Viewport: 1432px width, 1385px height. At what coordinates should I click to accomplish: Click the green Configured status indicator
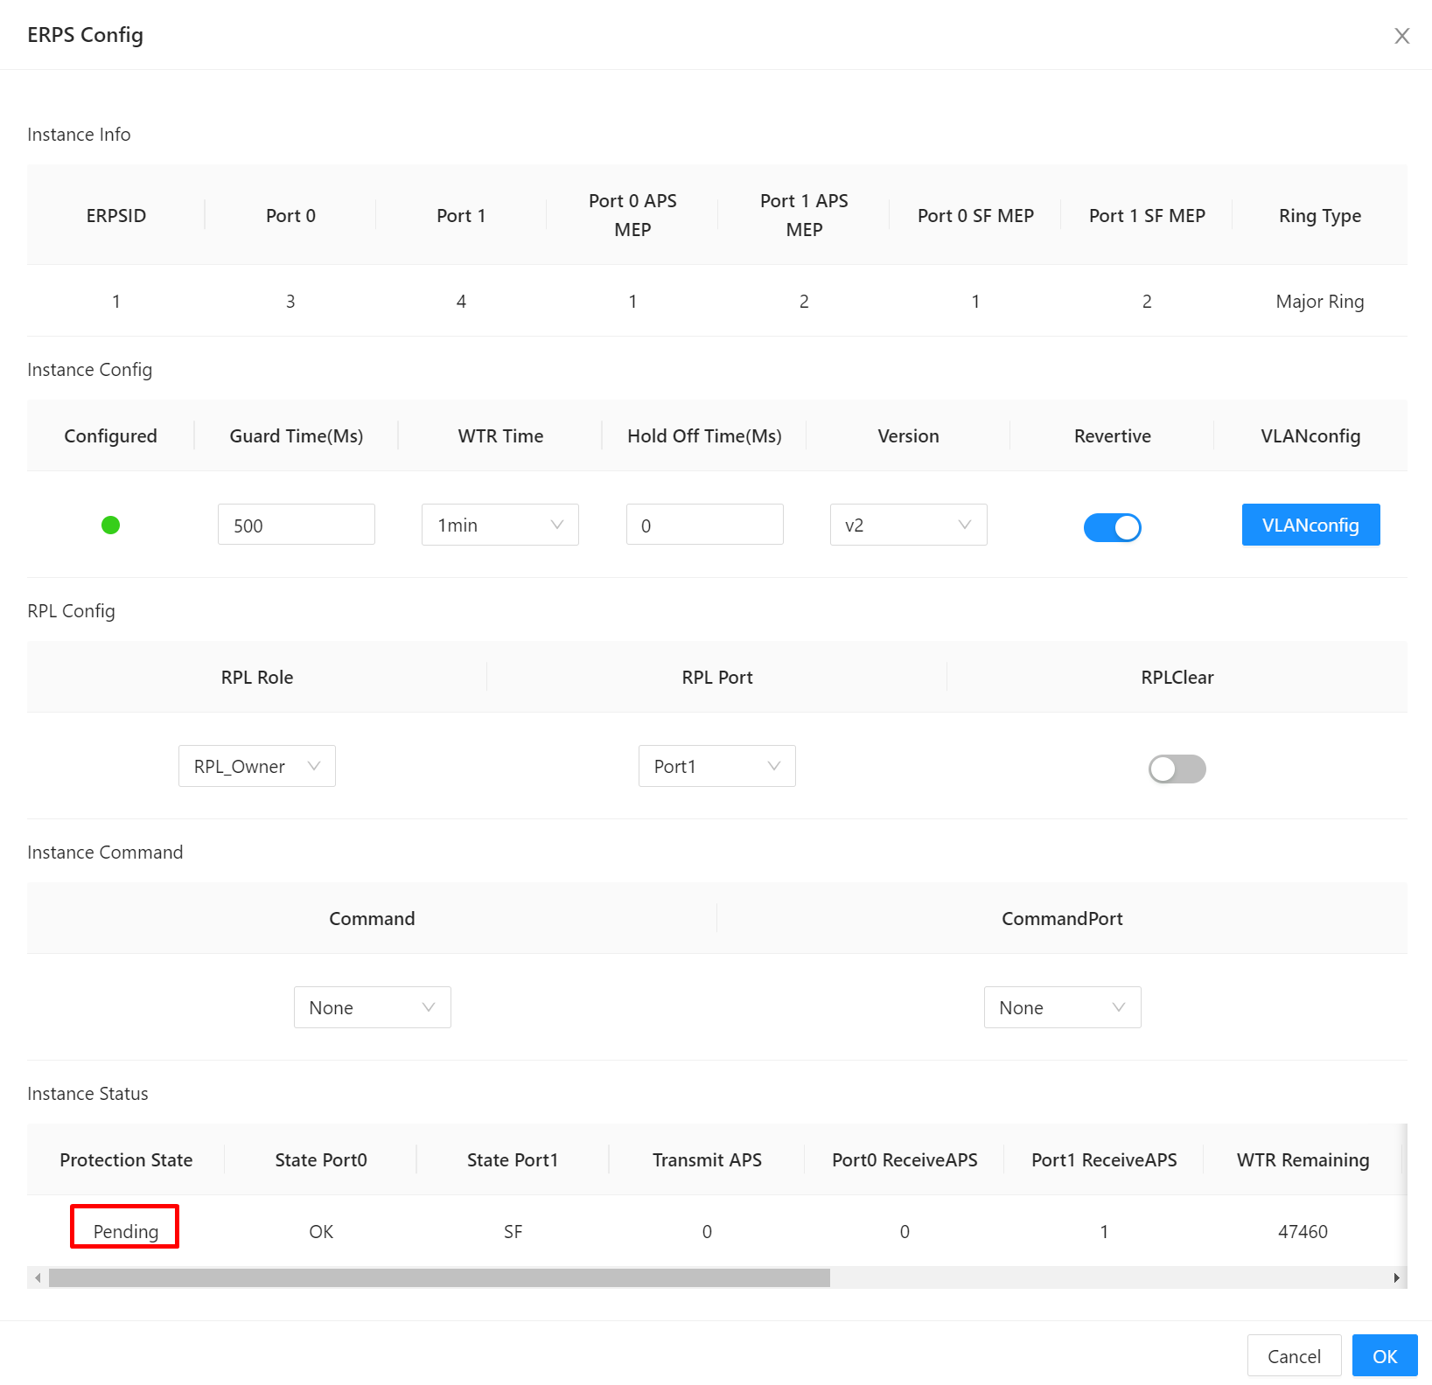[x=110, y=525]
